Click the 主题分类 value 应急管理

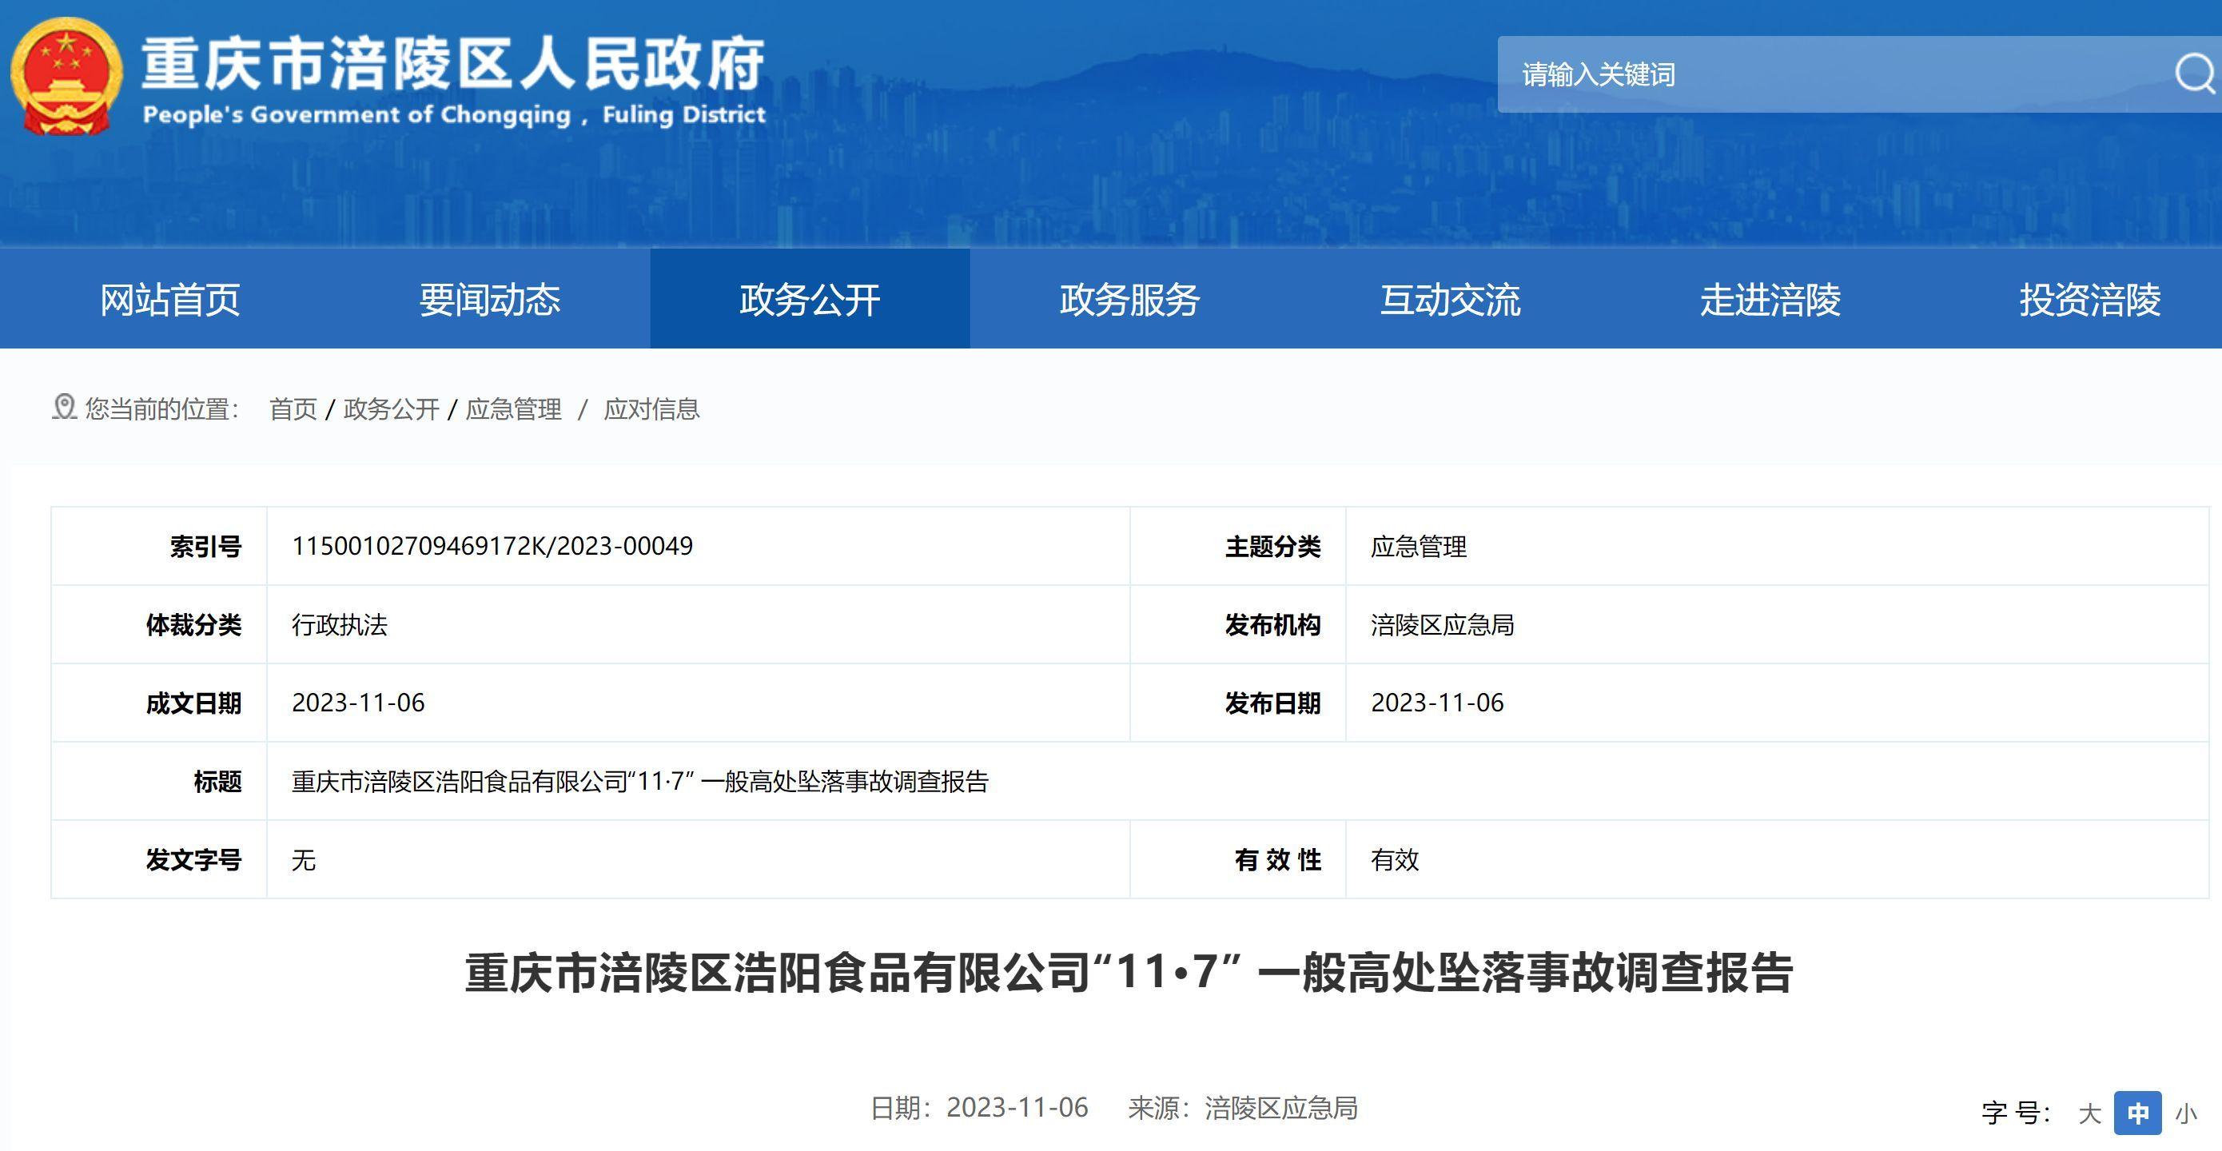point(1419,546)
